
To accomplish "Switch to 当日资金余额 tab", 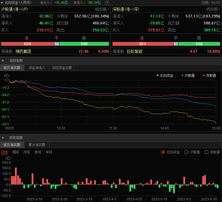I will click(x=62, y=68).
